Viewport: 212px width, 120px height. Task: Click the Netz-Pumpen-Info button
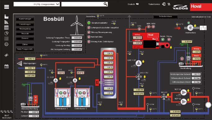25,49
